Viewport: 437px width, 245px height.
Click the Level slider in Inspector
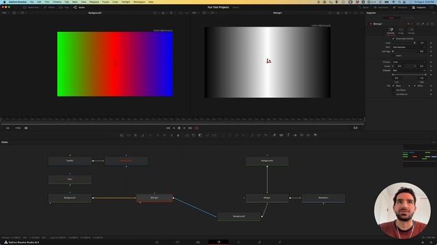pos(404,43)
